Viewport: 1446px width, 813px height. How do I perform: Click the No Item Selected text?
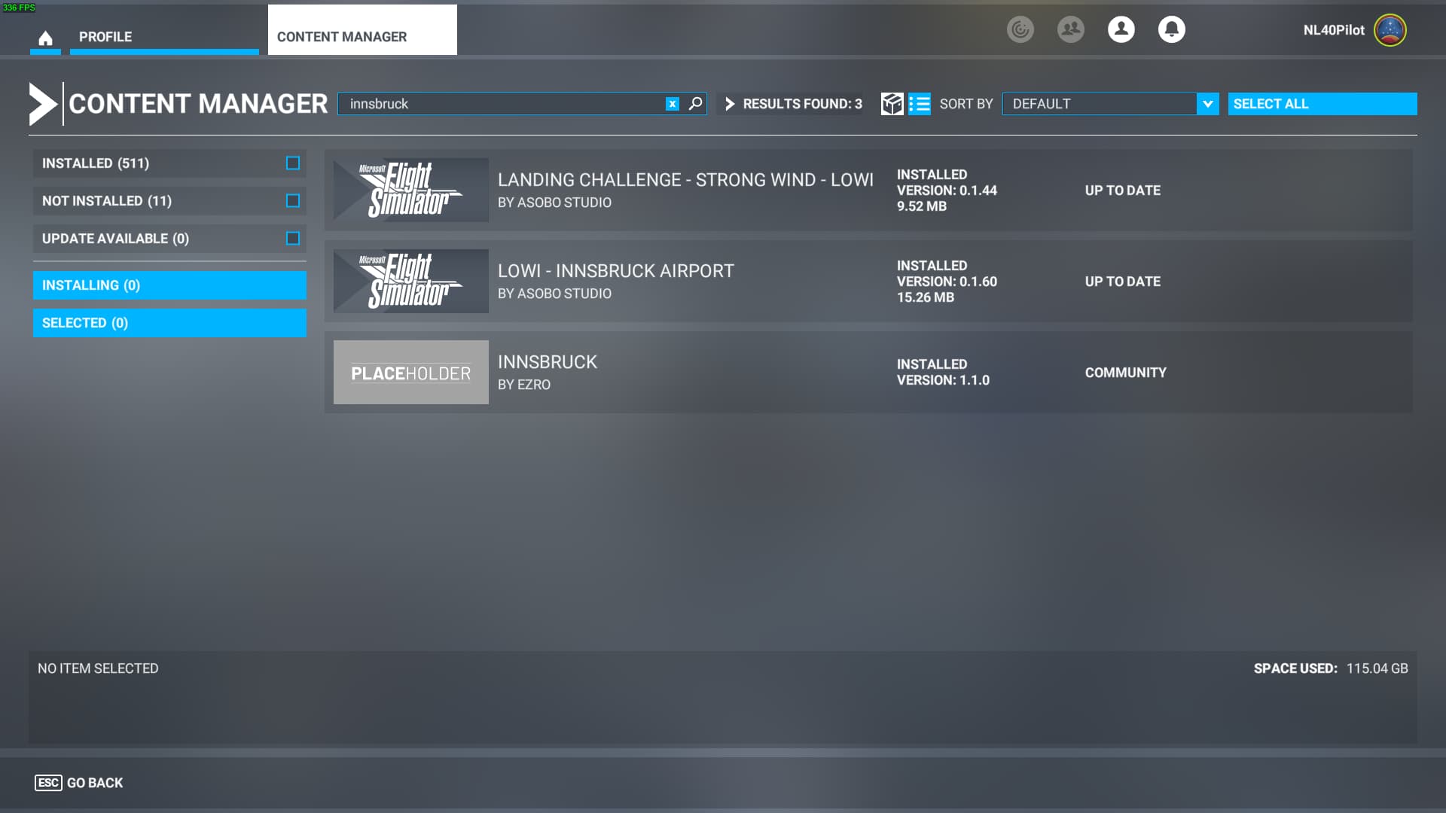pyautogui.click(x=98, y=668)
